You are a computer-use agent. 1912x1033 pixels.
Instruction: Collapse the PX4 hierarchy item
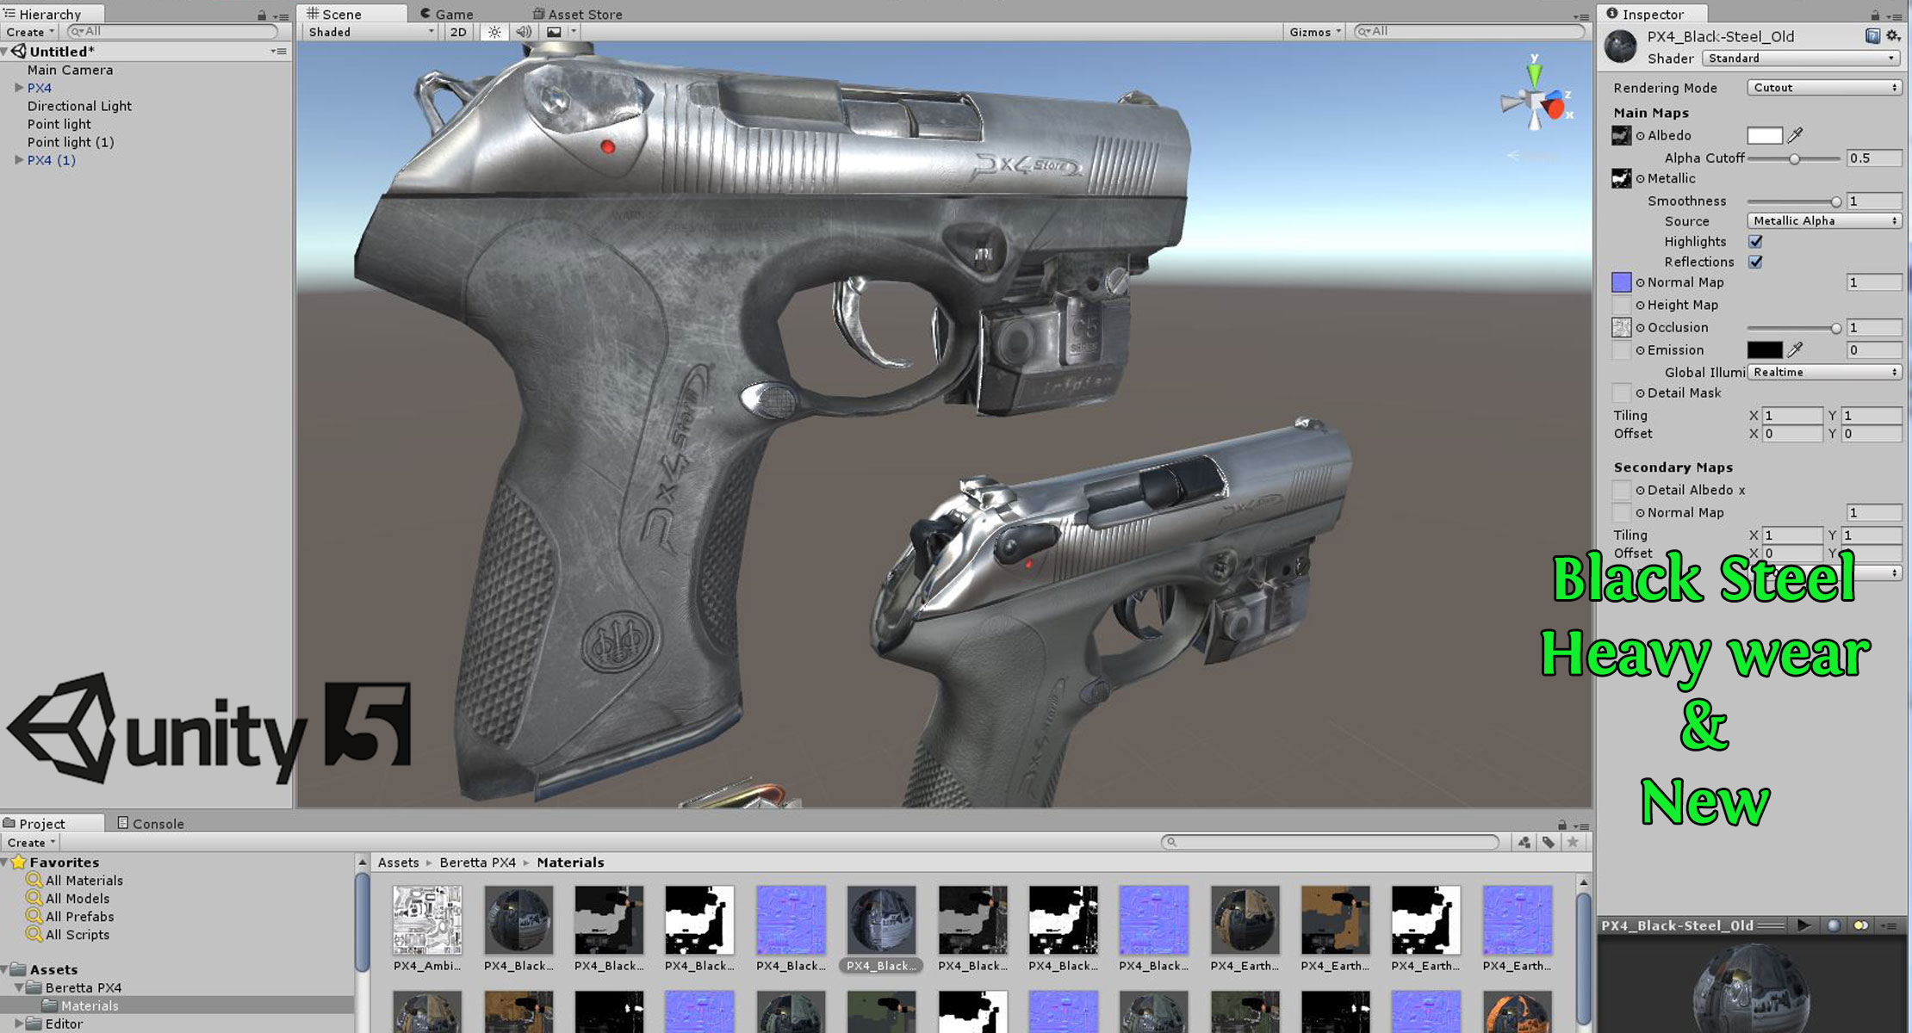point(19,87)
